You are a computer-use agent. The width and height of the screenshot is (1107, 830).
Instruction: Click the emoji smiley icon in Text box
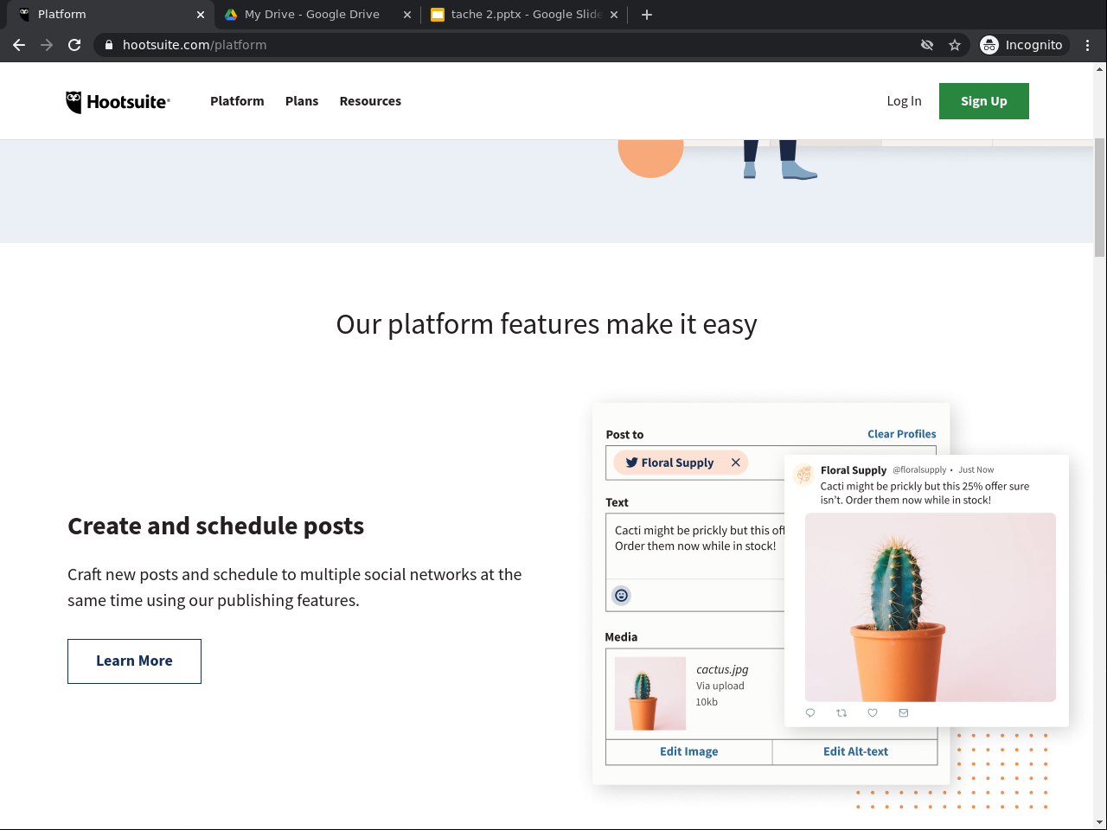click(621, 595)
